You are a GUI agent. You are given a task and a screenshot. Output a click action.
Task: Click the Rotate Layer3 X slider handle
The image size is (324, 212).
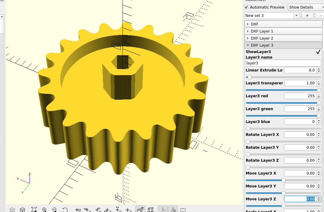(248, 142)
